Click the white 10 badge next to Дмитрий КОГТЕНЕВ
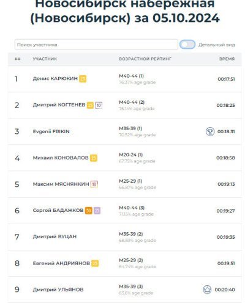 pos(99,105)
